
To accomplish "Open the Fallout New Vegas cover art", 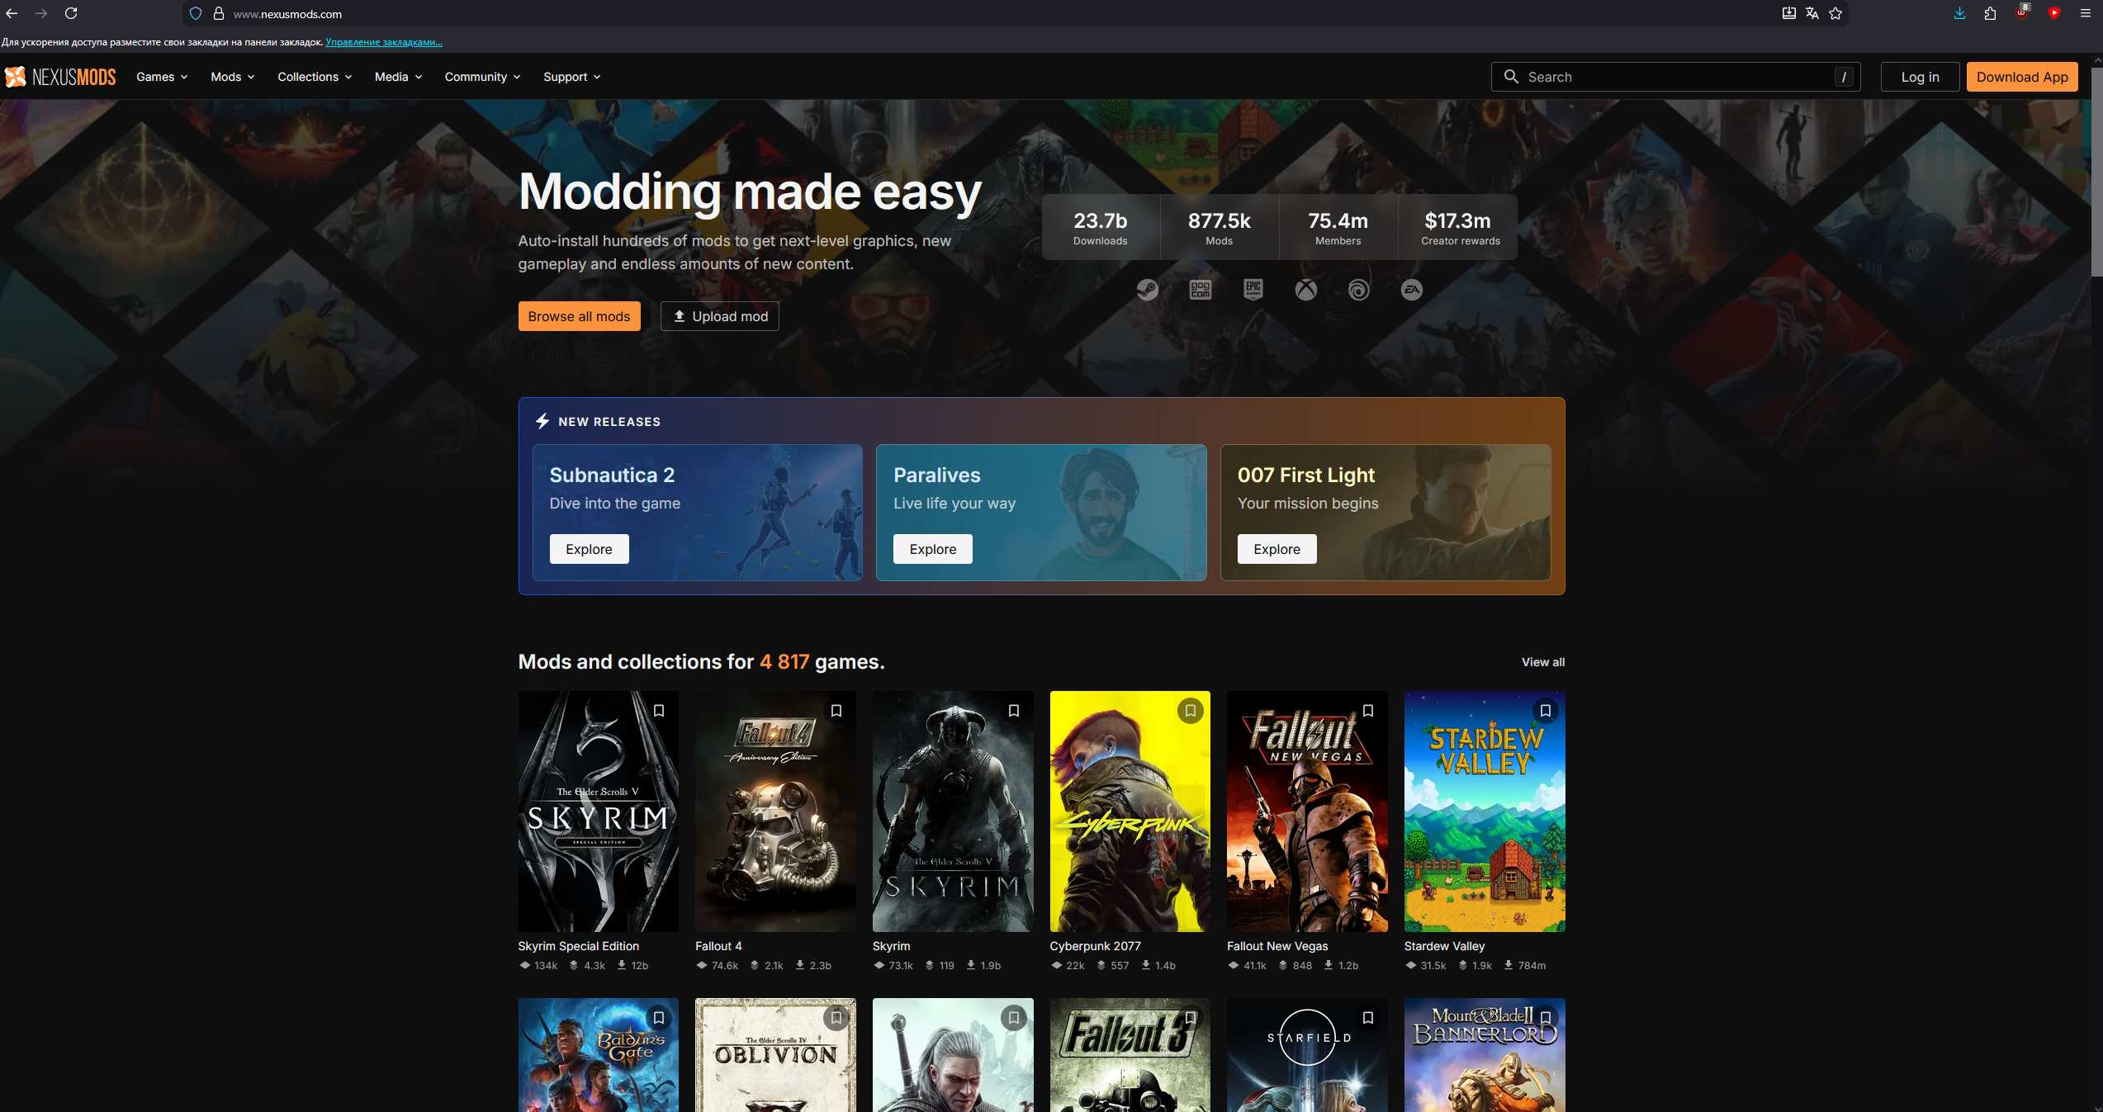I will 1307,812.
